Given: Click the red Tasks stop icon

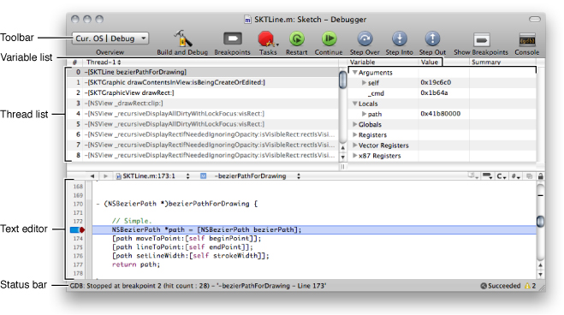Looking at the screenshot, I should (x=266, y=39).
